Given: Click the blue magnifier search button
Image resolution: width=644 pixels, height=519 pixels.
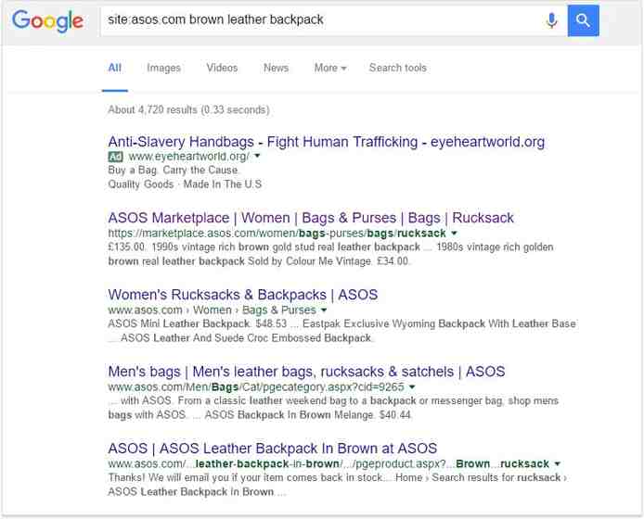Looking at the screenshot, I should pyautogui.click(x=583, y=20).
